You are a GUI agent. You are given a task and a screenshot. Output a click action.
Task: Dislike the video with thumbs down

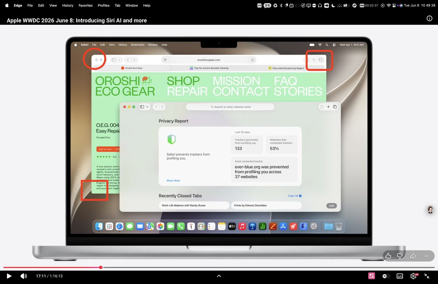(x=400, y=256)
